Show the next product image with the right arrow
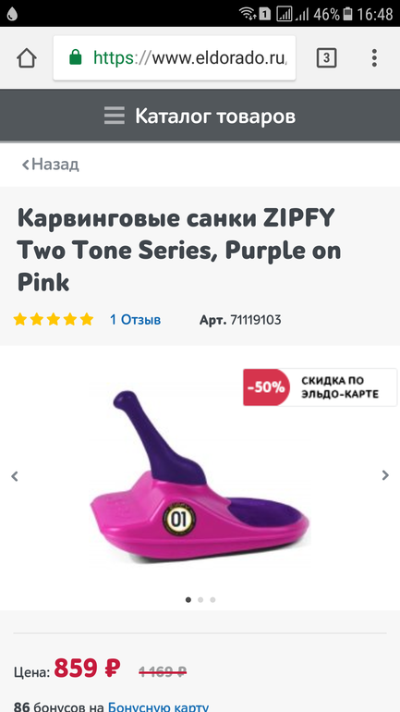This screenshot has height=712, width=400. coord(385,475)
